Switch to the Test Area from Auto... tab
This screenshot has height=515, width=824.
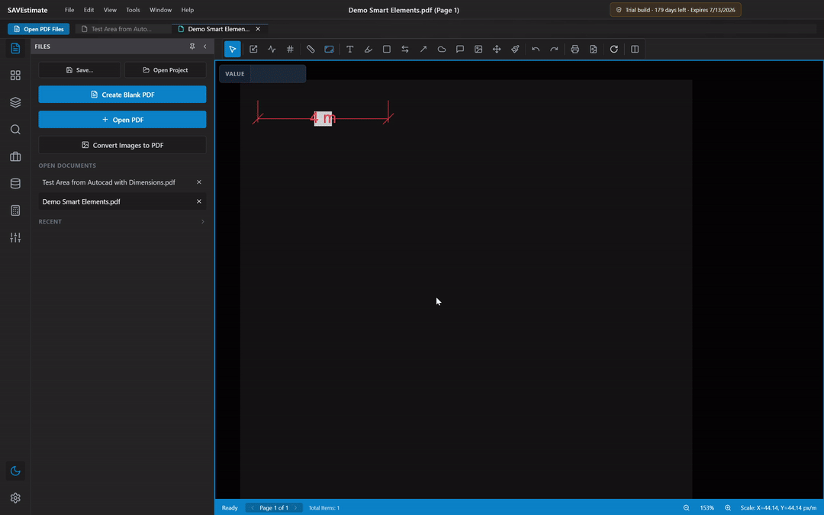click(122, 29)
